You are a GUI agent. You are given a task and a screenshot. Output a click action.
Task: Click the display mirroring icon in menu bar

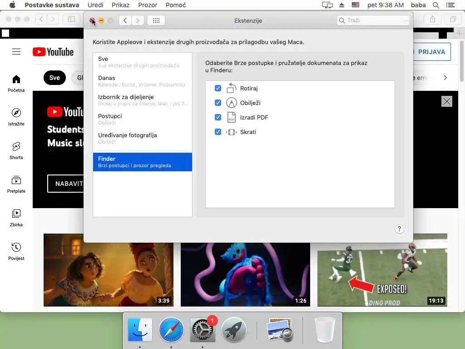(x=327, y=5)
